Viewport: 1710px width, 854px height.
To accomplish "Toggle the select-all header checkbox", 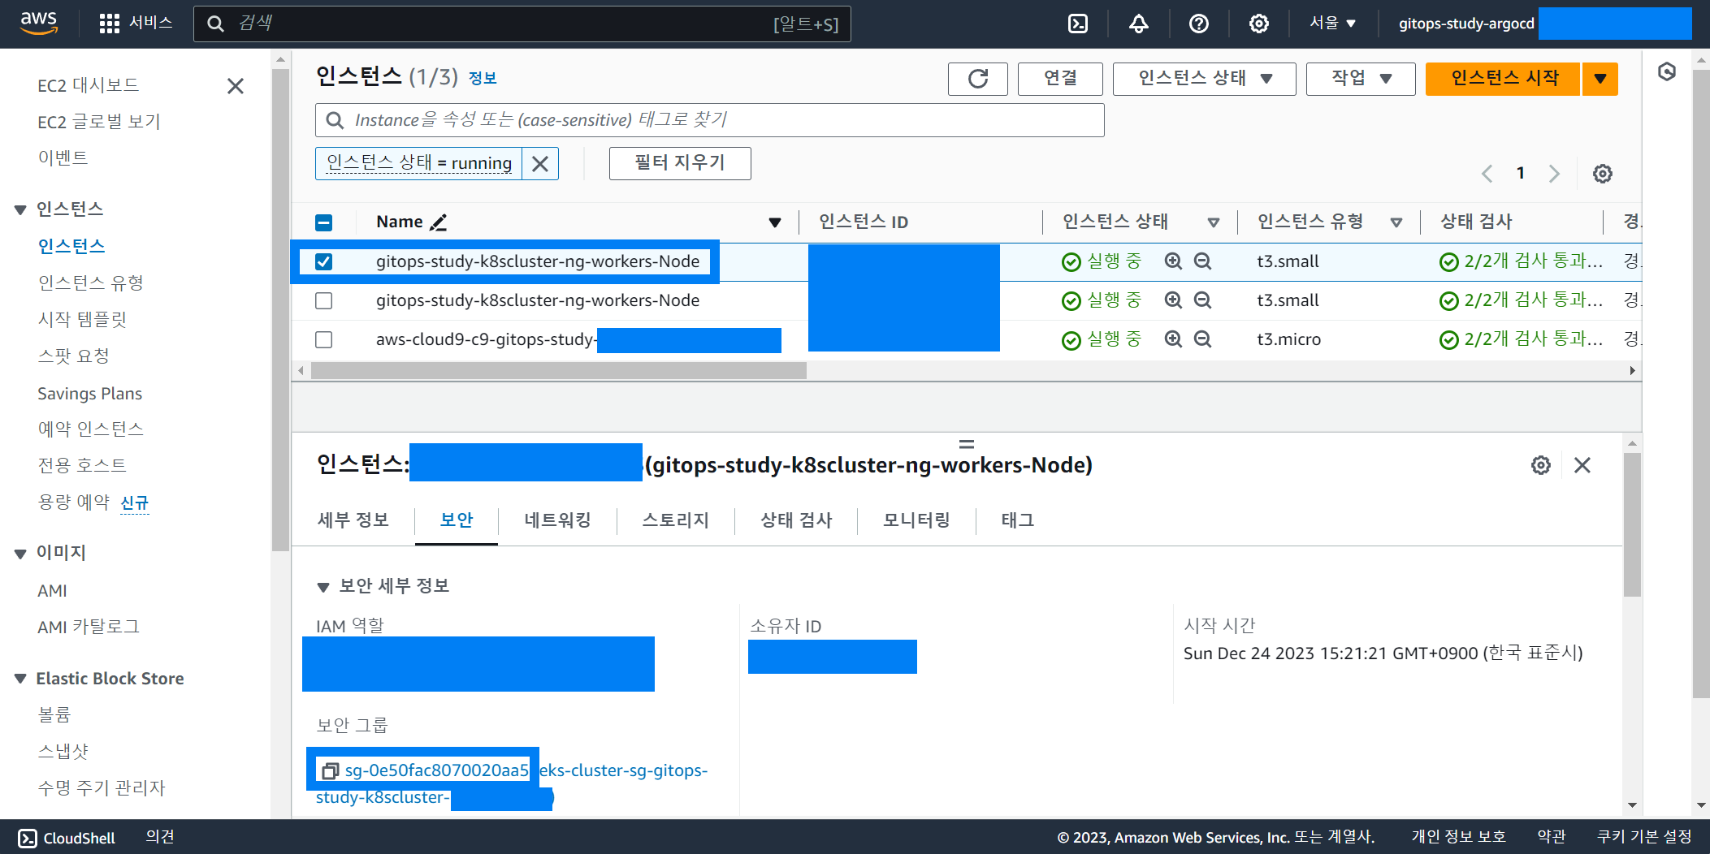I will [323, 222].
